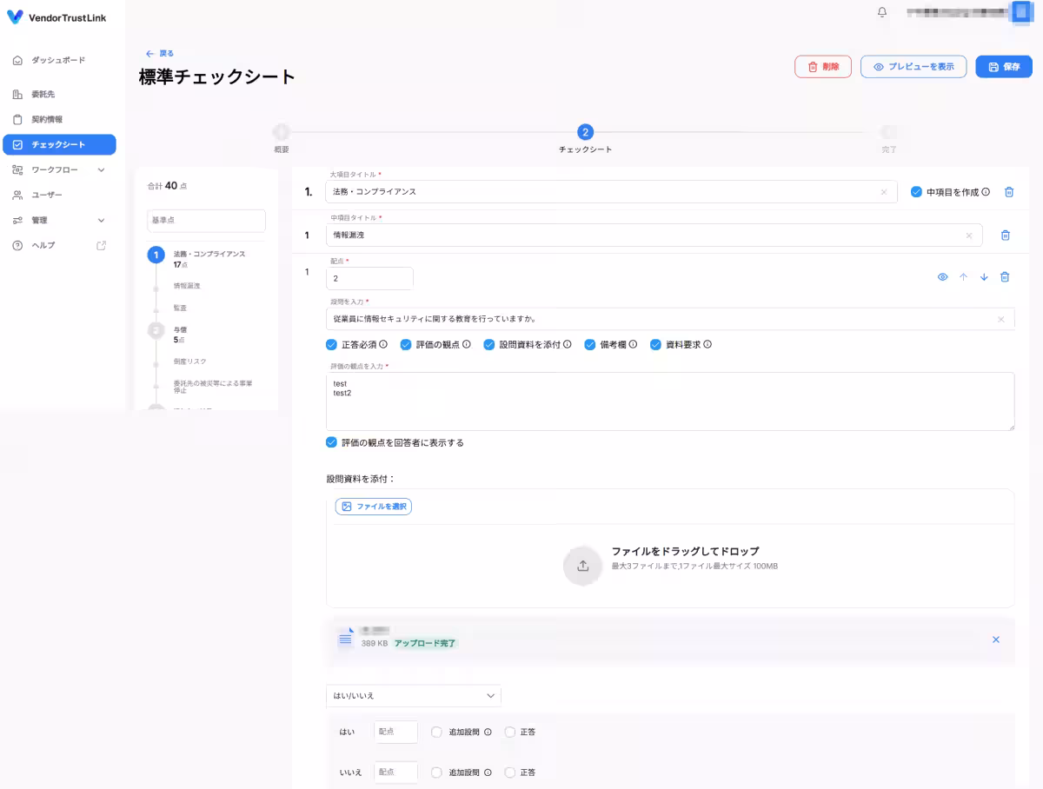
Task: Click info icon next to 正答必須
Action: [383, 344]
